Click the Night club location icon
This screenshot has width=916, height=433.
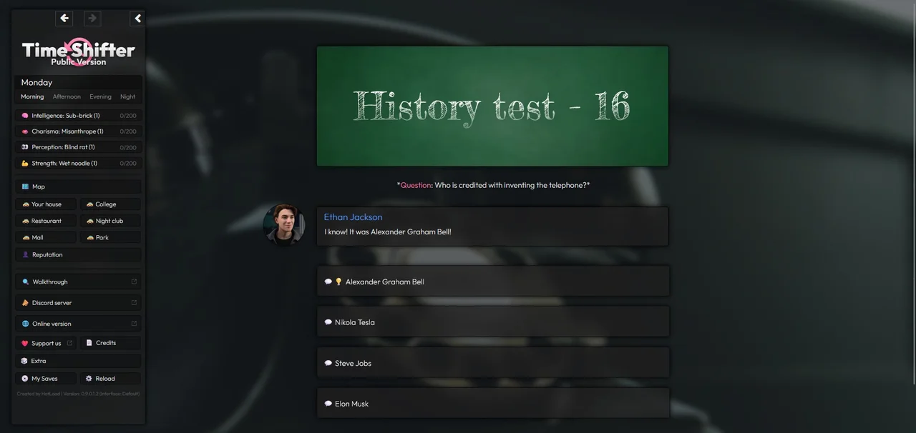pyautogui.click(x=89, y=221)
